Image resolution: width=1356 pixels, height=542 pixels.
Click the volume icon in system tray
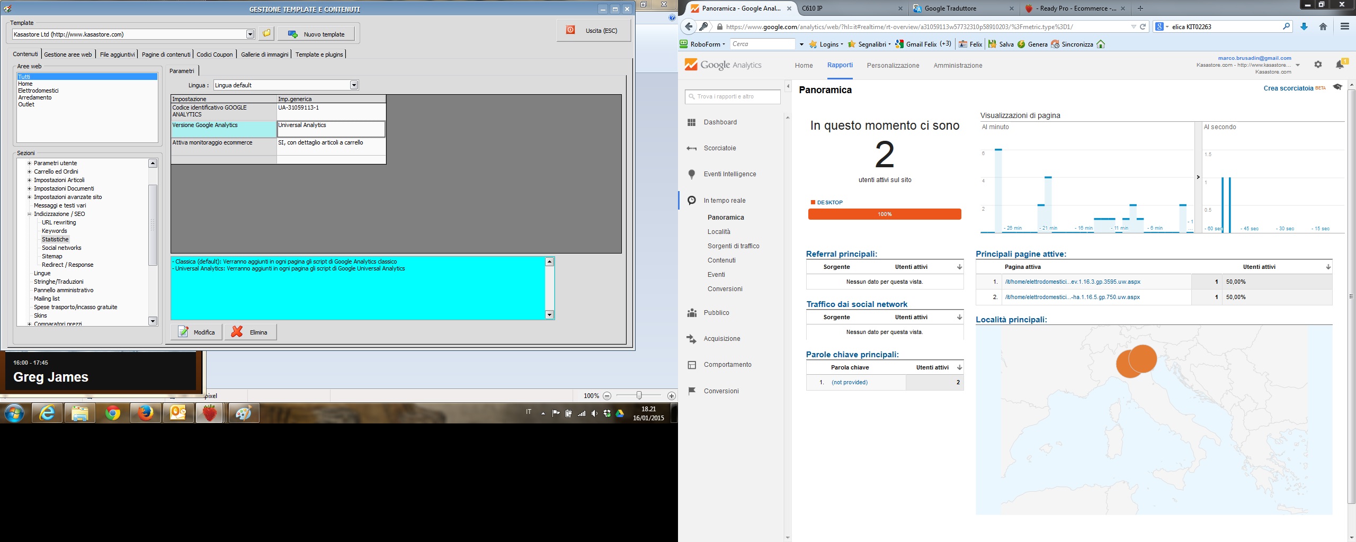(x=594, y=413)
